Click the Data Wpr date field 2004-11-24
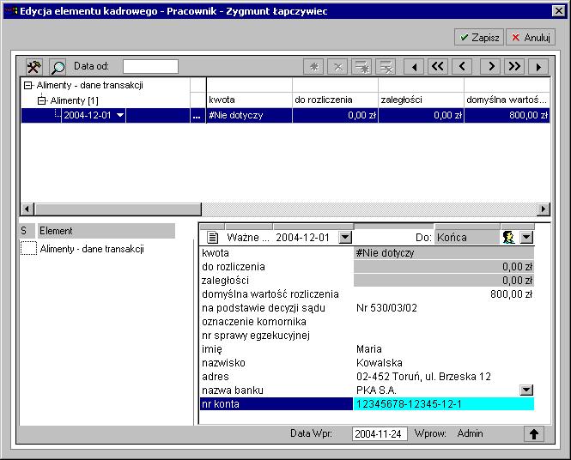 (x=380, y=433)
